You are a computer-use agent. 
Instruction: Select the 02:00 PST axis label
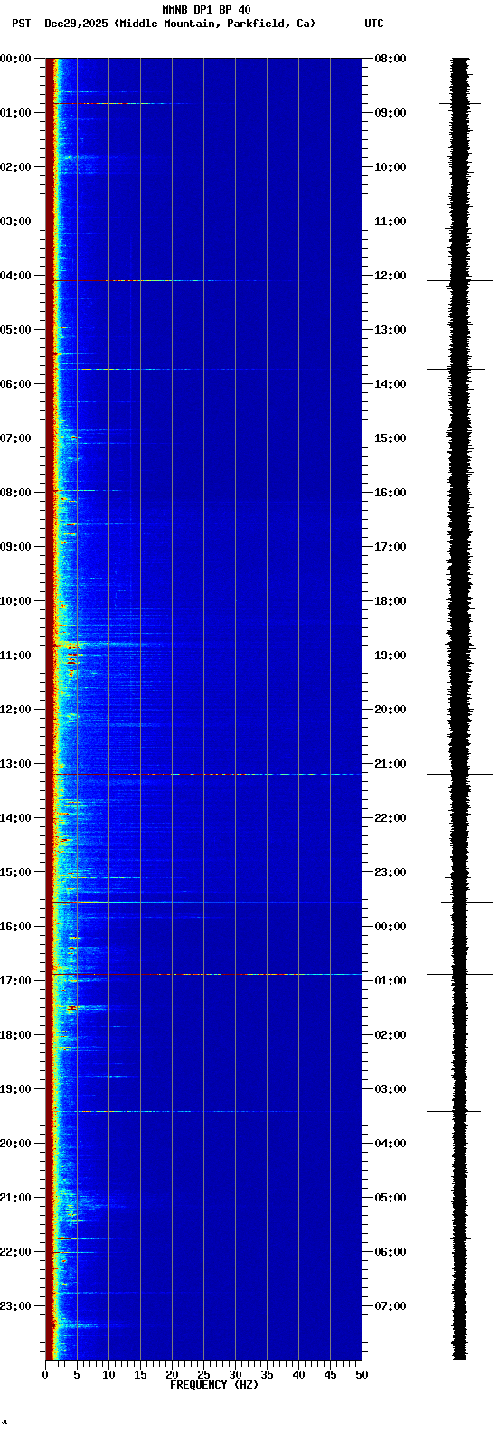(15, 167)
